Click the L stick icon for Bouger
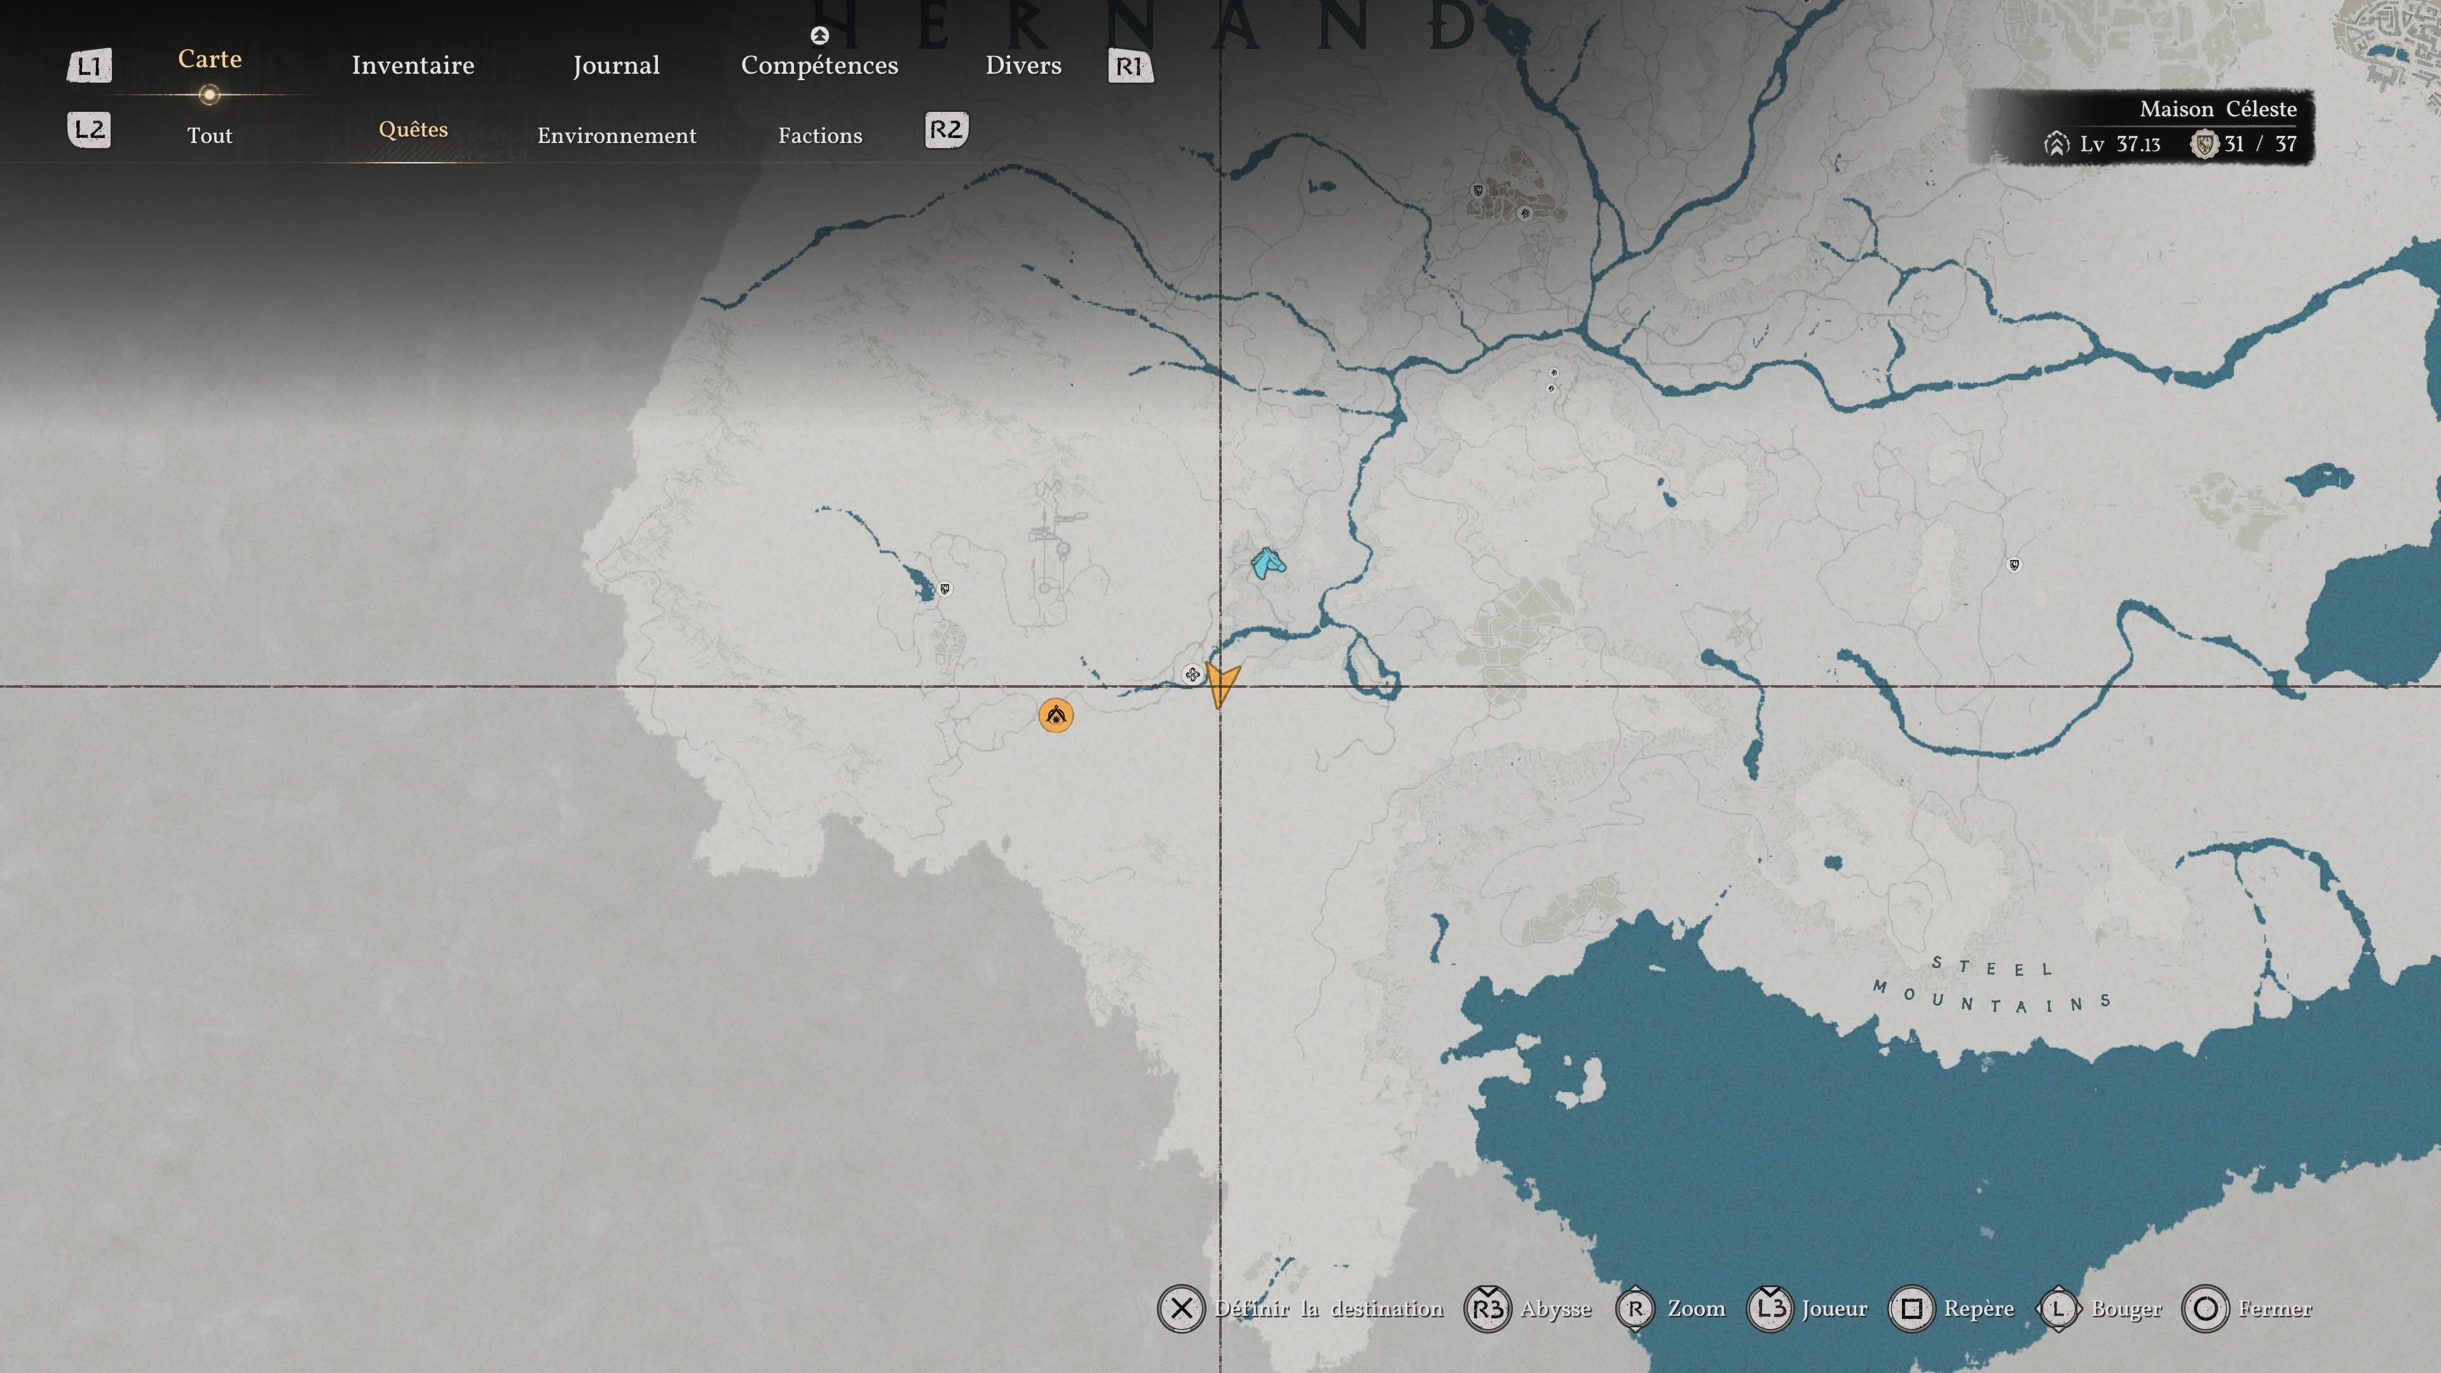 point(2058,1309)
